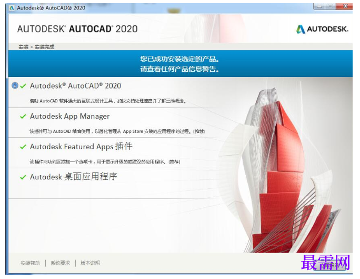Screen dimensions: 360x279
Task: Open the 系统要求 link
Action: (60, 263)
